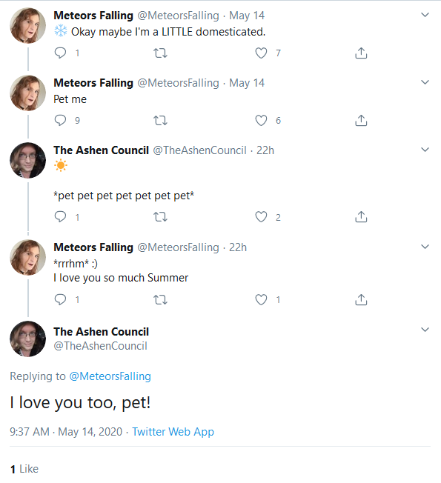Open @MeteorsFalling link in 'Replying to'
441x483 pixels.
tap(110, 376)
